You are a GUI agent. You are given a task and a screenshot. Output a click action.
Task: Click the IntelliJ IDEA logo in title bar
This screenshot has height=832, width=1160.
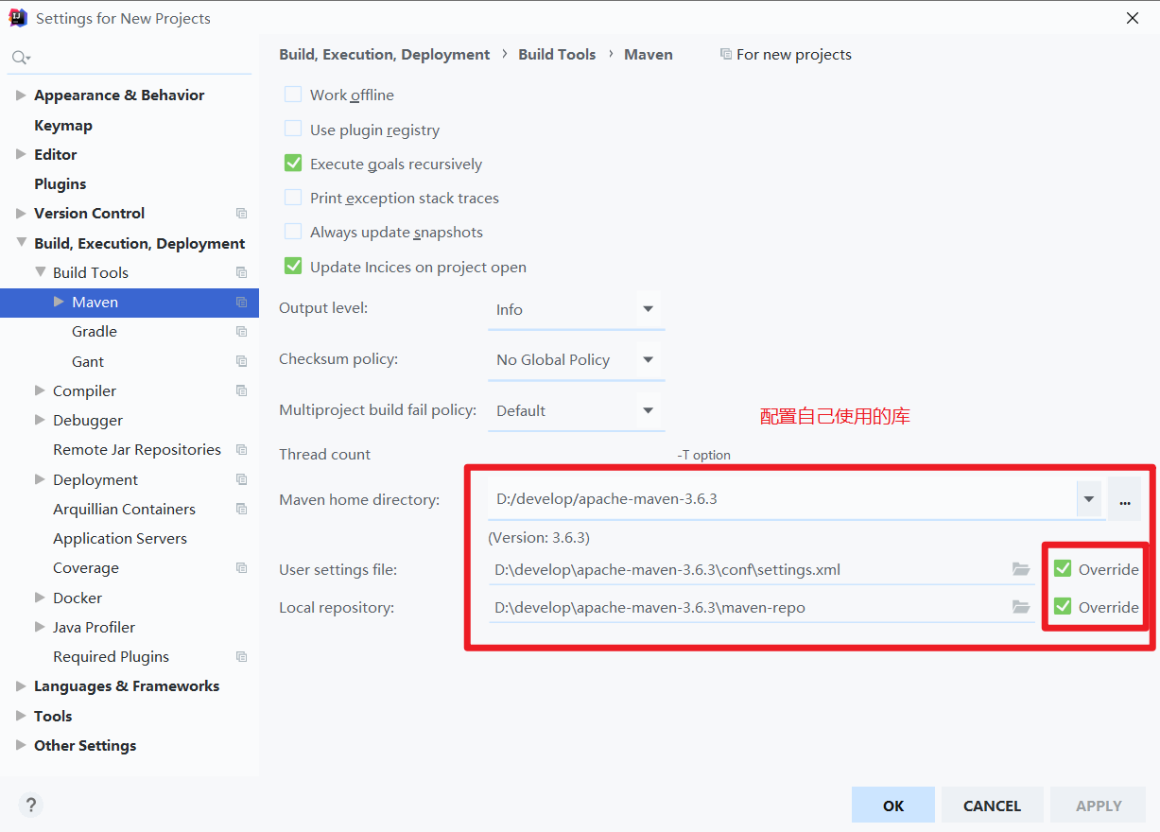pyautogui.click(x=17, y=18)
